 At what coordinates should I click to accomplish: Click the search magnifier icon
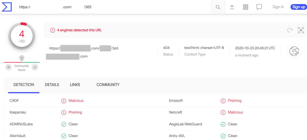point(218,7)
